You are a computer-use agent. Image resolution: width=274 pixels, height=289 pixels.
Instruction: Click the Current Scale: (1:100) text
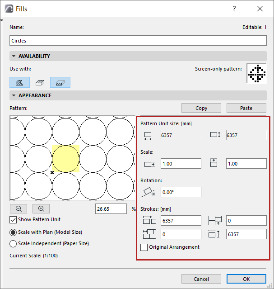[x=34, y=256]
